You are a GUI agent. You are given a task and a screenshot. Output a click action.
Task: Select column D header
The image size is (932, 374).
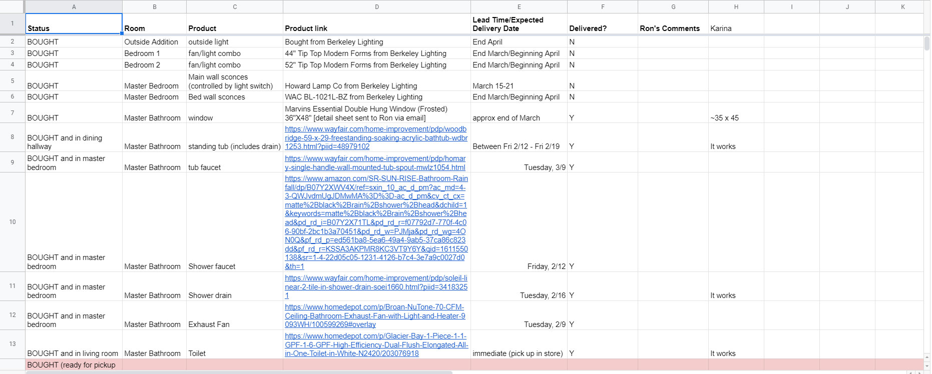(377, 7)
